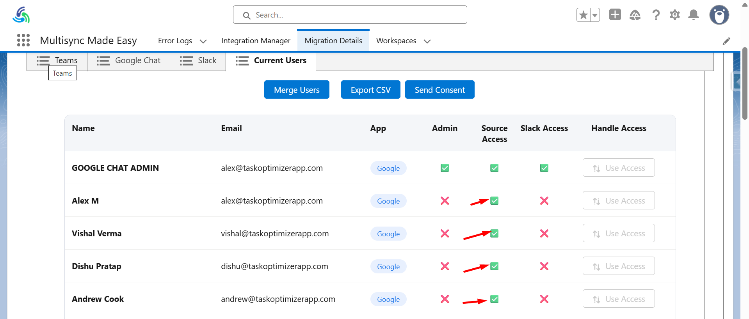Click the Favorites star icon
The image size is (749, 319).
click(x=584, y=15)
